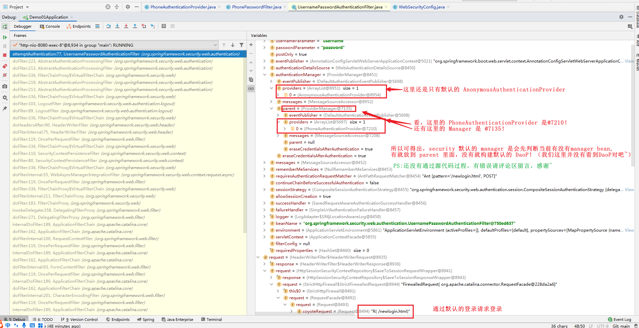Step into the method call
This screenshot has width=639, height=328.
pos(117,26)
